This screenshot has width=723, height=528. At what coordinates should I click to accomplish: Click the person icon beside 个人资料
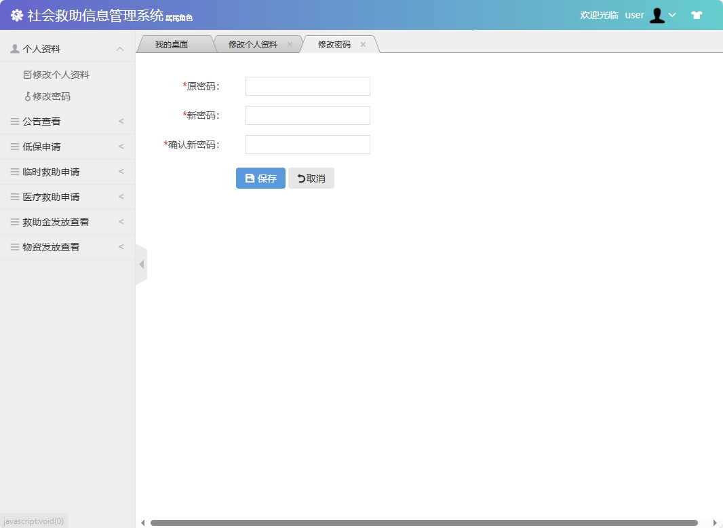pos(14,48)
